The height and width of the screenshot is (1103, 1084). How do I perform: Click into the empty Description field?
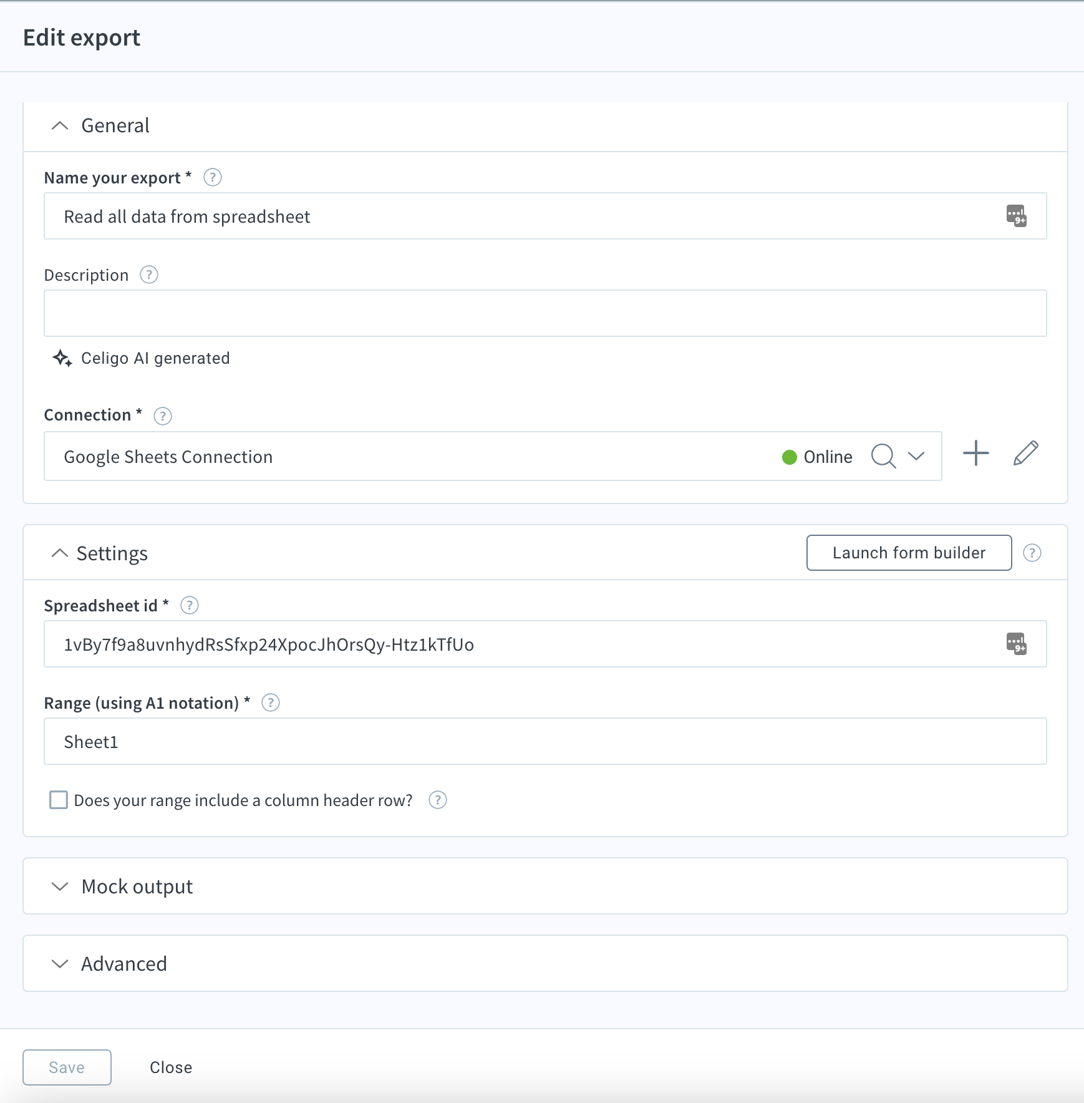point(543,313)
